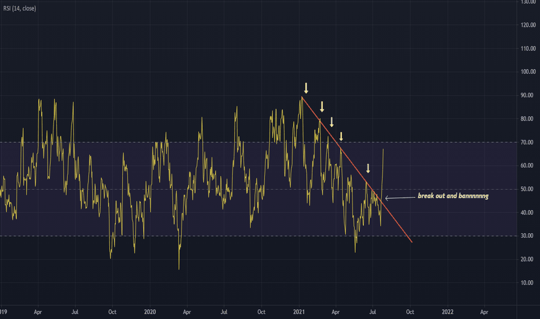The width and height of the screenshot is (540, 319).
Task: Click the 70.00 price scale label
Action: click(527, 142)
